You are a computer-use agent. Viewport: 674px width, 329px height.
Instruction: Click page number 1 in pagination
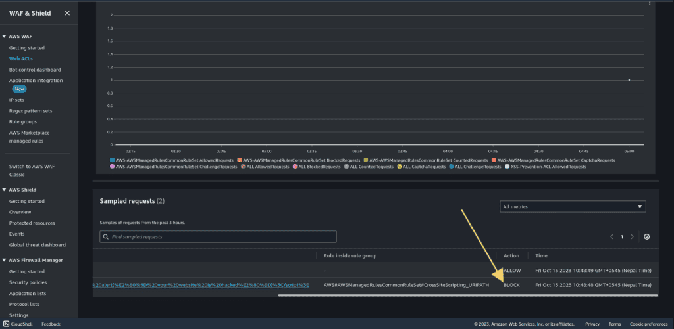[x=621, y=237]
